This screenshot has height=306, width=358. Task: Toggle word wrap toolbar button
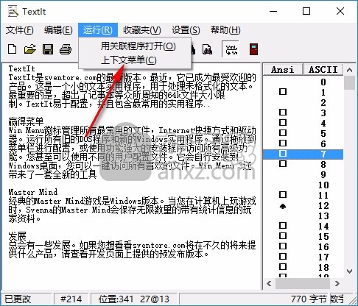(231, 49)
